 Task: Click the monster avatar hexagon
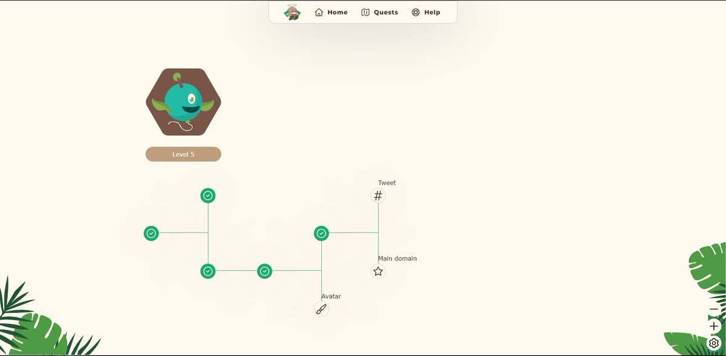183,102
